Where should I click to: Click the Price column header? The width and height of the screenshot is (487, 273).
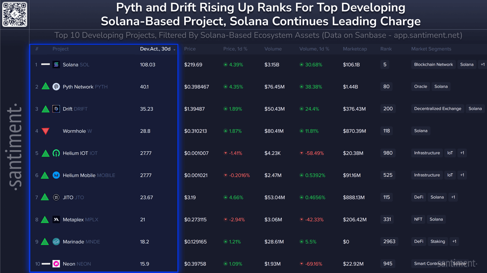click(x=190, y=49)
